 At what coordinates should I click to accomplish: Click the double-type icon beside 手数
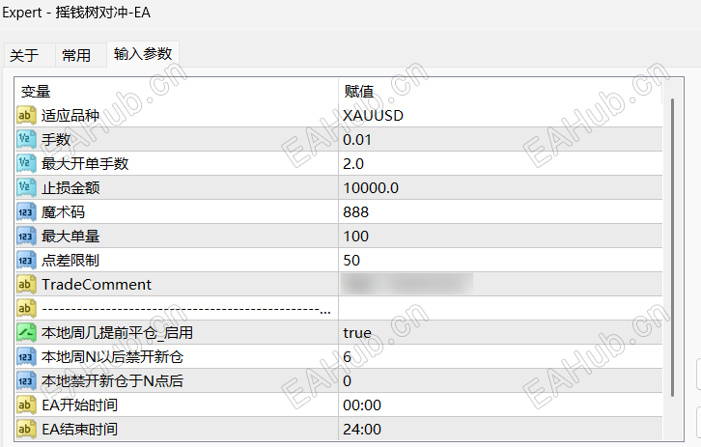(26, 139)
